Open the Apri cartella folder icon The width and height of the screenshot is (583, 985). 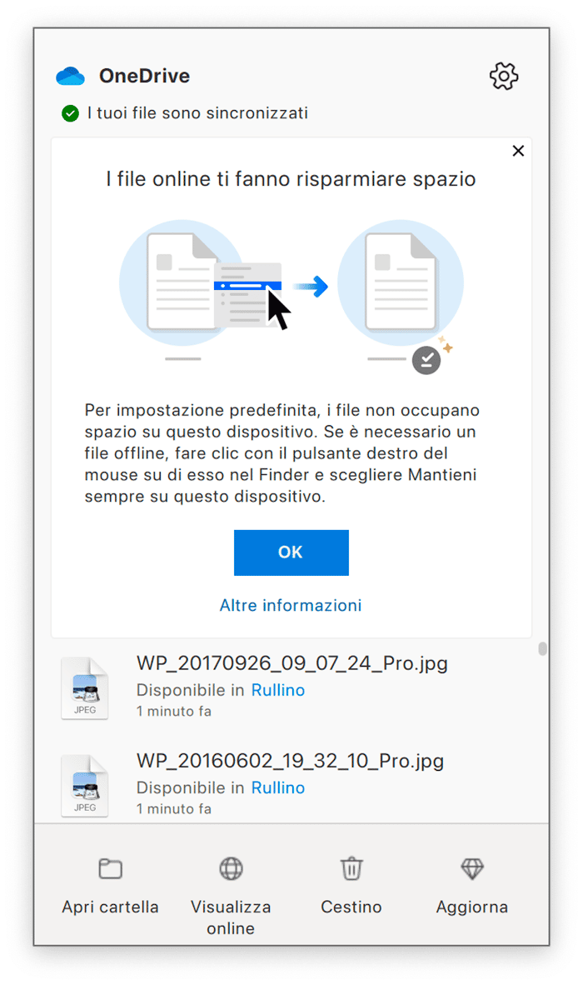[x=111, y=869]
